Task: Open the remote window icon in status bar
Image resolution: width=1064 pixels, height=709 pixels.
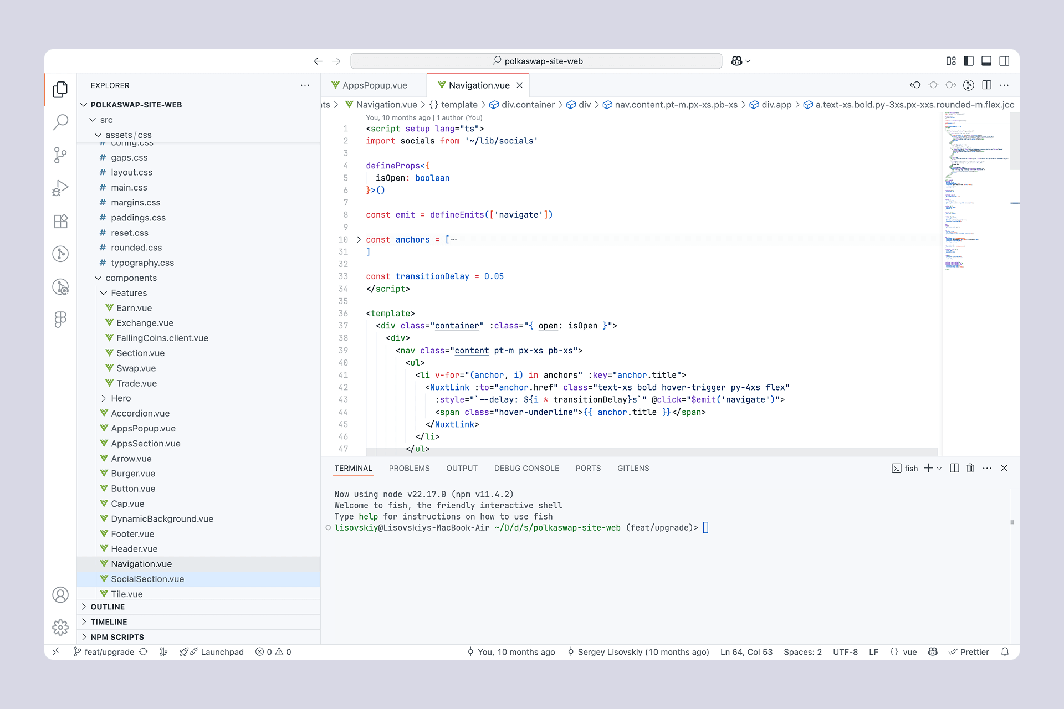Action: [x=55, y=652]
